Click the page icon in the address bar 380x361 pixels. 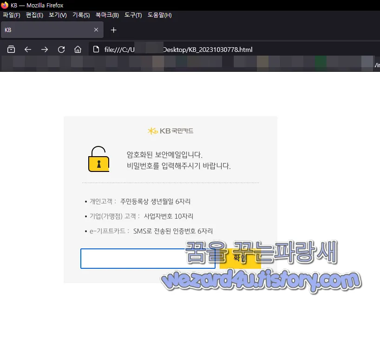pos(96,49)
